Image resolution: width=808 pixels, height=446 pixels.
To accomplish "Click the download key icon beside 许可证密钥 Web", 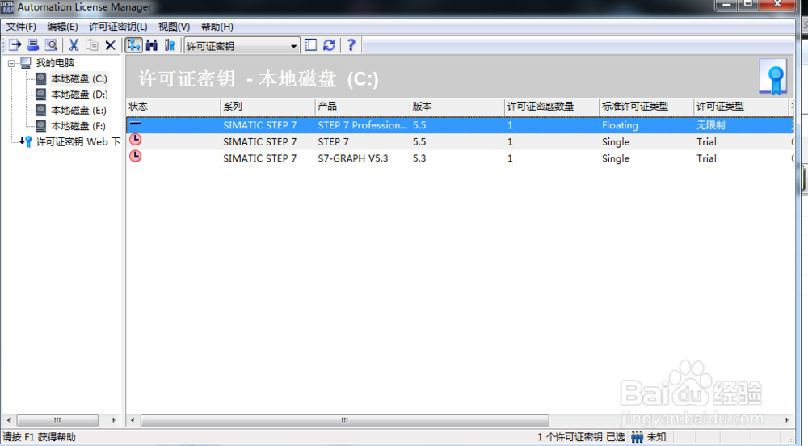I will pos(26,141).
